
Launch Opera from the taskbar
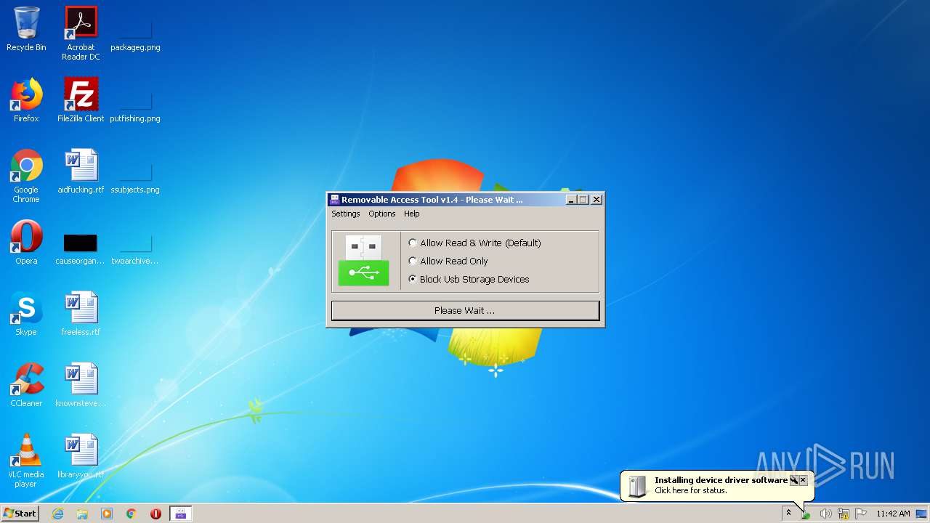click(x=155, y=514)
